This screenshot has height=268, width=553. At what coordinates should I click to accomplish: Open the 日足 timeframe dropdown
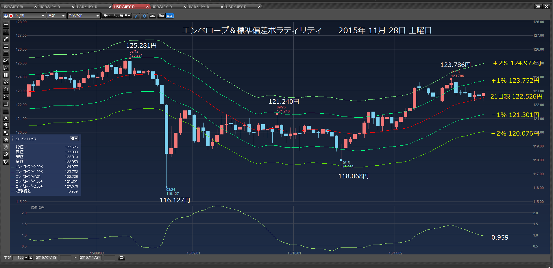tap(57, 16)
